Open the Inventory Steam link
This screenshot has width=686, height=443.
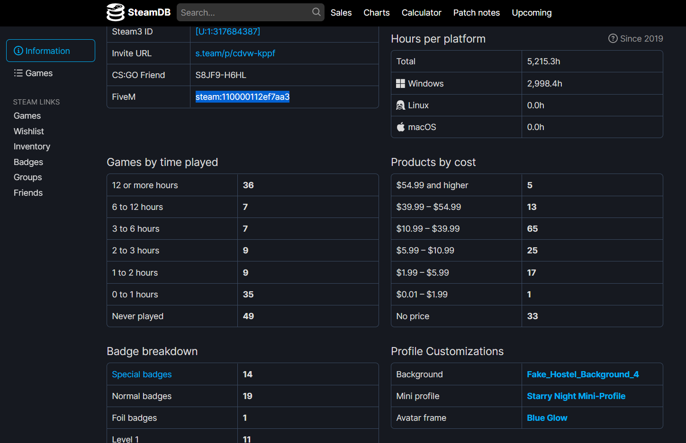point(32,147)
